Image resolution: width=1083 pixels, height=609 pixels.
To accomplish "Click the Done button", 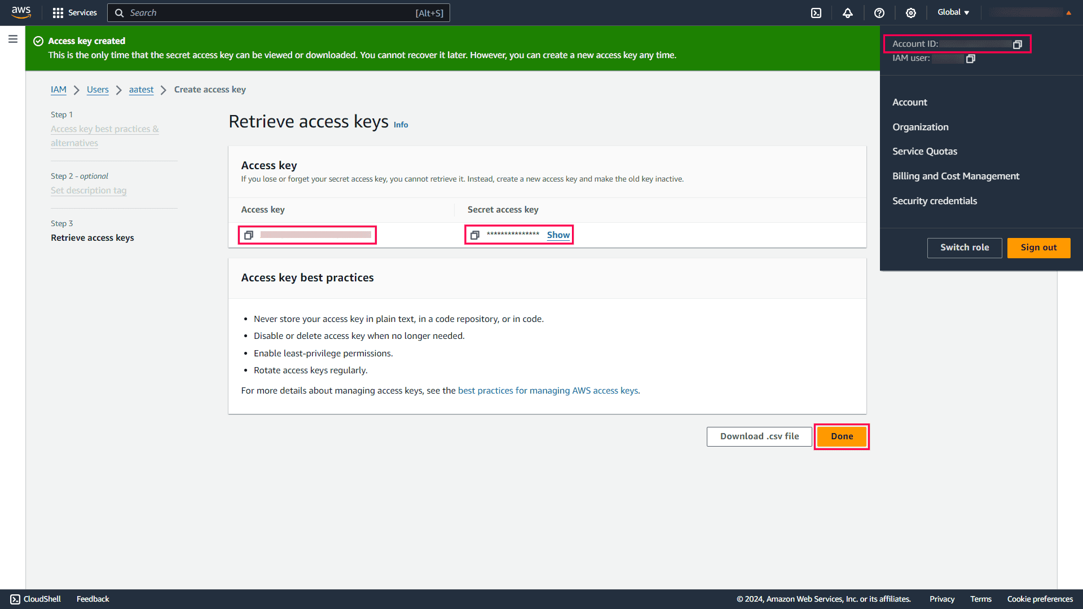I will click(x=841, y=436).
